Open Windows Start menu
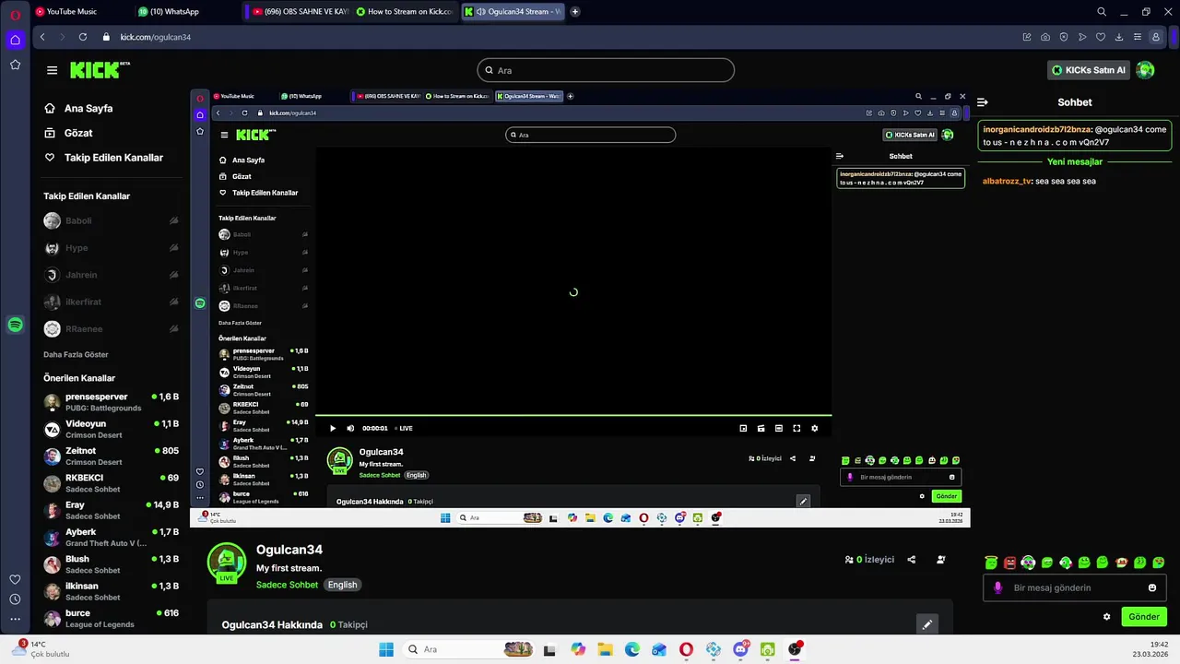 point(386,649)
